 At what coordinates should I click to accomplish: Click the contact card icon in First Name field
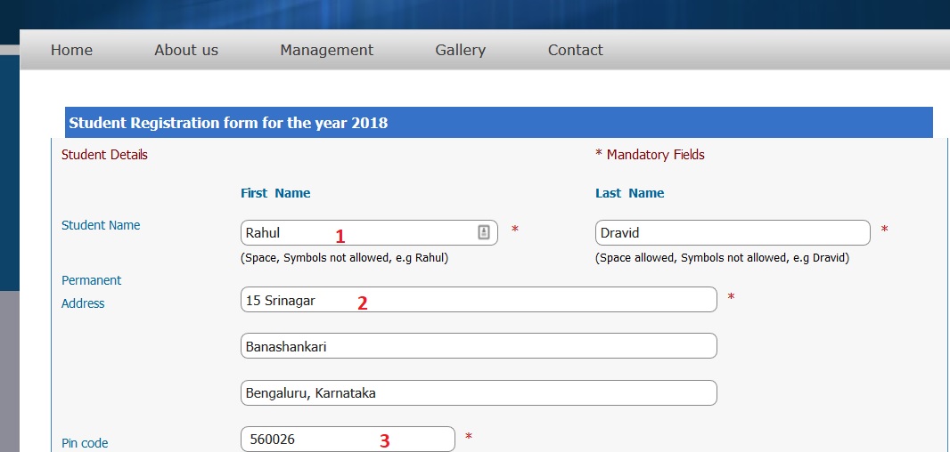click(x=484, y=232)
